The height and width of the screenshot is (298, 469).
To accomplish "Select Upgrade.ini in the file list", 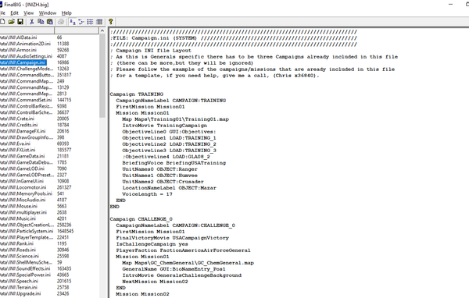I will coord(20,294).
